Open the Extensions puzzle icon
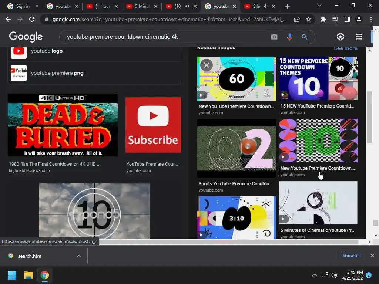Screen dimensions: 379x284 point(323,19)
